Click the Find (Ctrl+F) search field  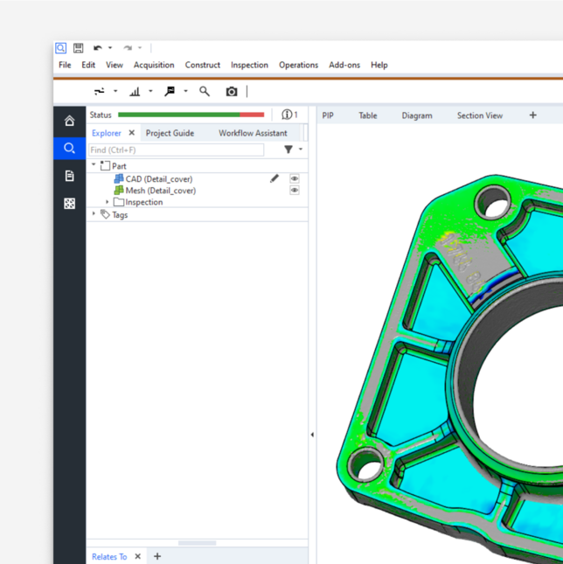point(176,150)
